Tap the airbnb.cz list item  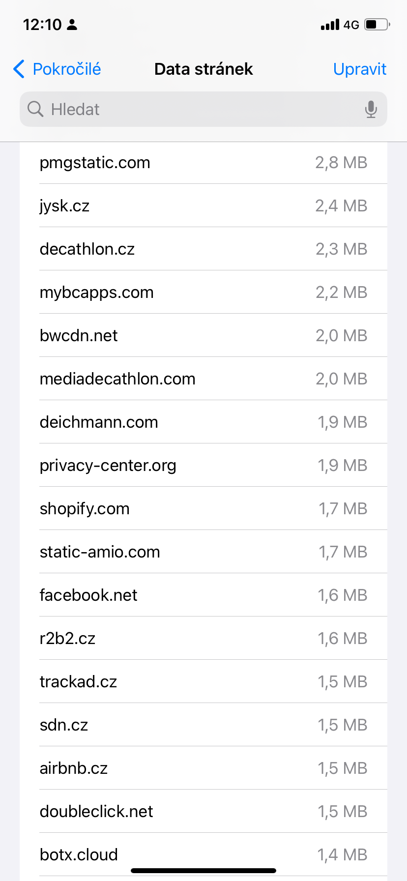point(203,768)
